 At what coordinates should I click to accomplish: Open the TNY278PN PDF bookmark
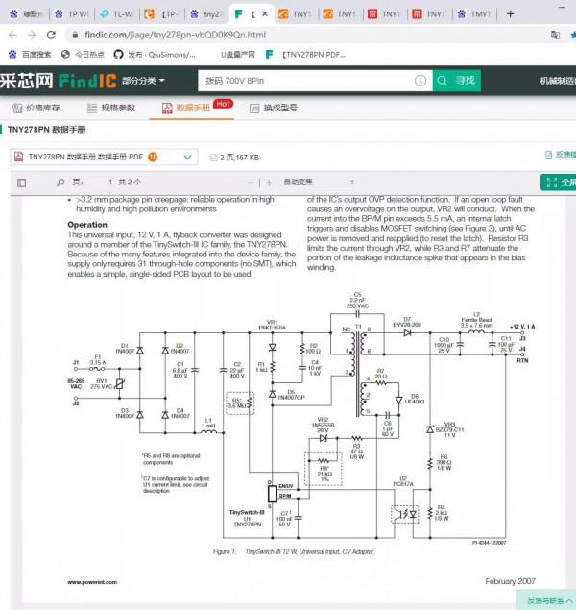click(x=305, y=55)
